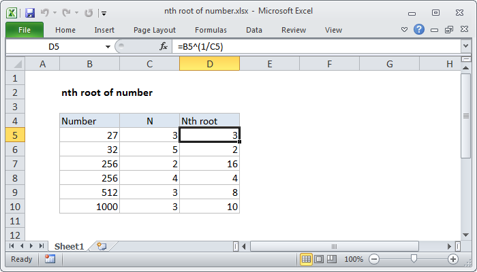Click the Insert Worksheet tab icon
Viewport: 477px width, 272px height.
click(102, 245)
